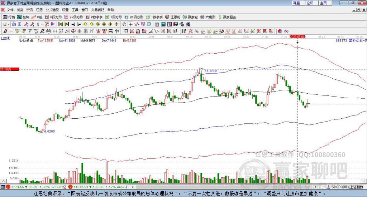Click the Tp=13.5491 indicator value
Screen dimensions: 367x197
click(46, 40)
